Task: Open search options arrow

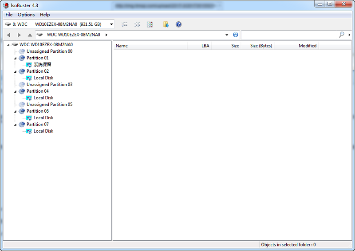Action: coord(349,35)
